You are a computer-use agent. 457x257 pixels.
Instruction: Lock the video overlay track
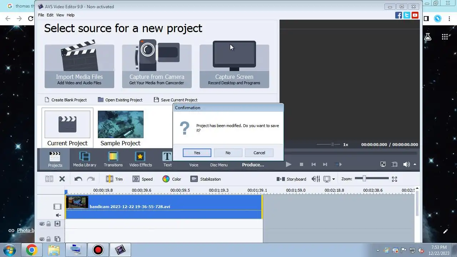point(49,240)
